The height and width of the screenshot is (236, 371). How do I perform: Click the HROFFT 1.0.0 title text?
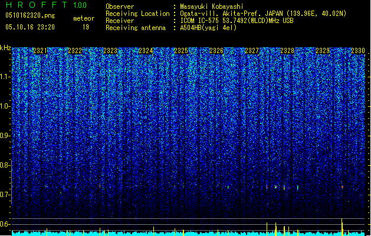coord(47,5)
